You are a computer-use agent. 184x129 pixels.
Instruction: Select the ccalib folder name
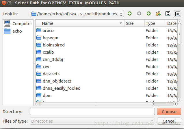click(48, 52)
